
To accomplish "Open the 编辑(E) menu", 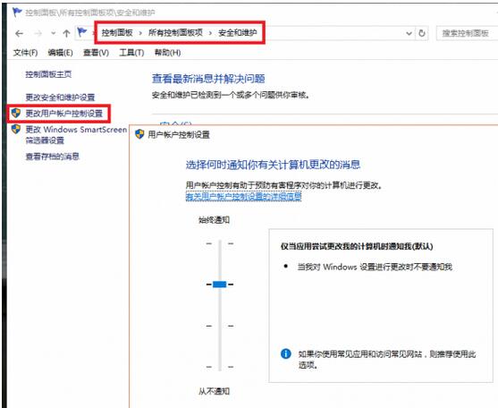I will click(60, 53).
